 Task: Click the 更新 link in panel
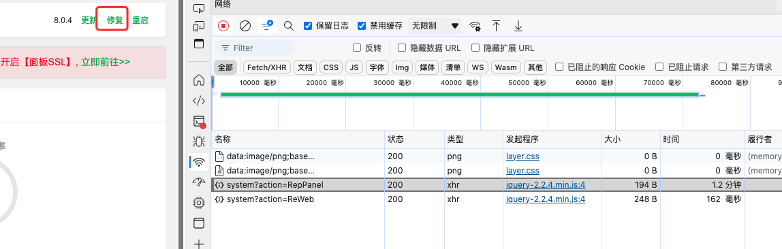click(89, 20)
